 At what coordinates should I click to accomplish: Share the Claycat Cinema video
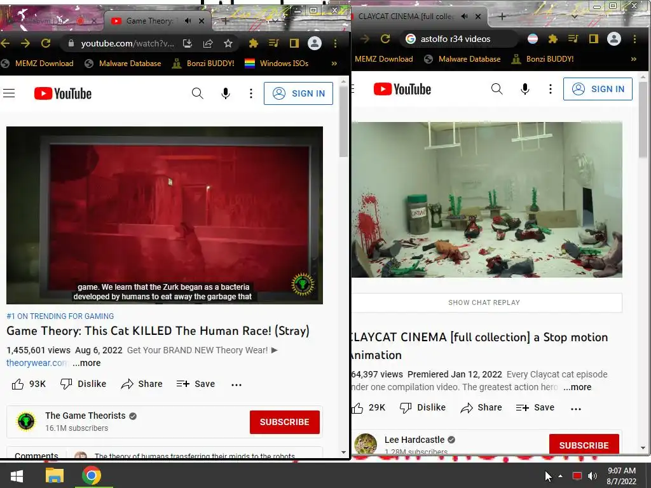click(481, 407)
